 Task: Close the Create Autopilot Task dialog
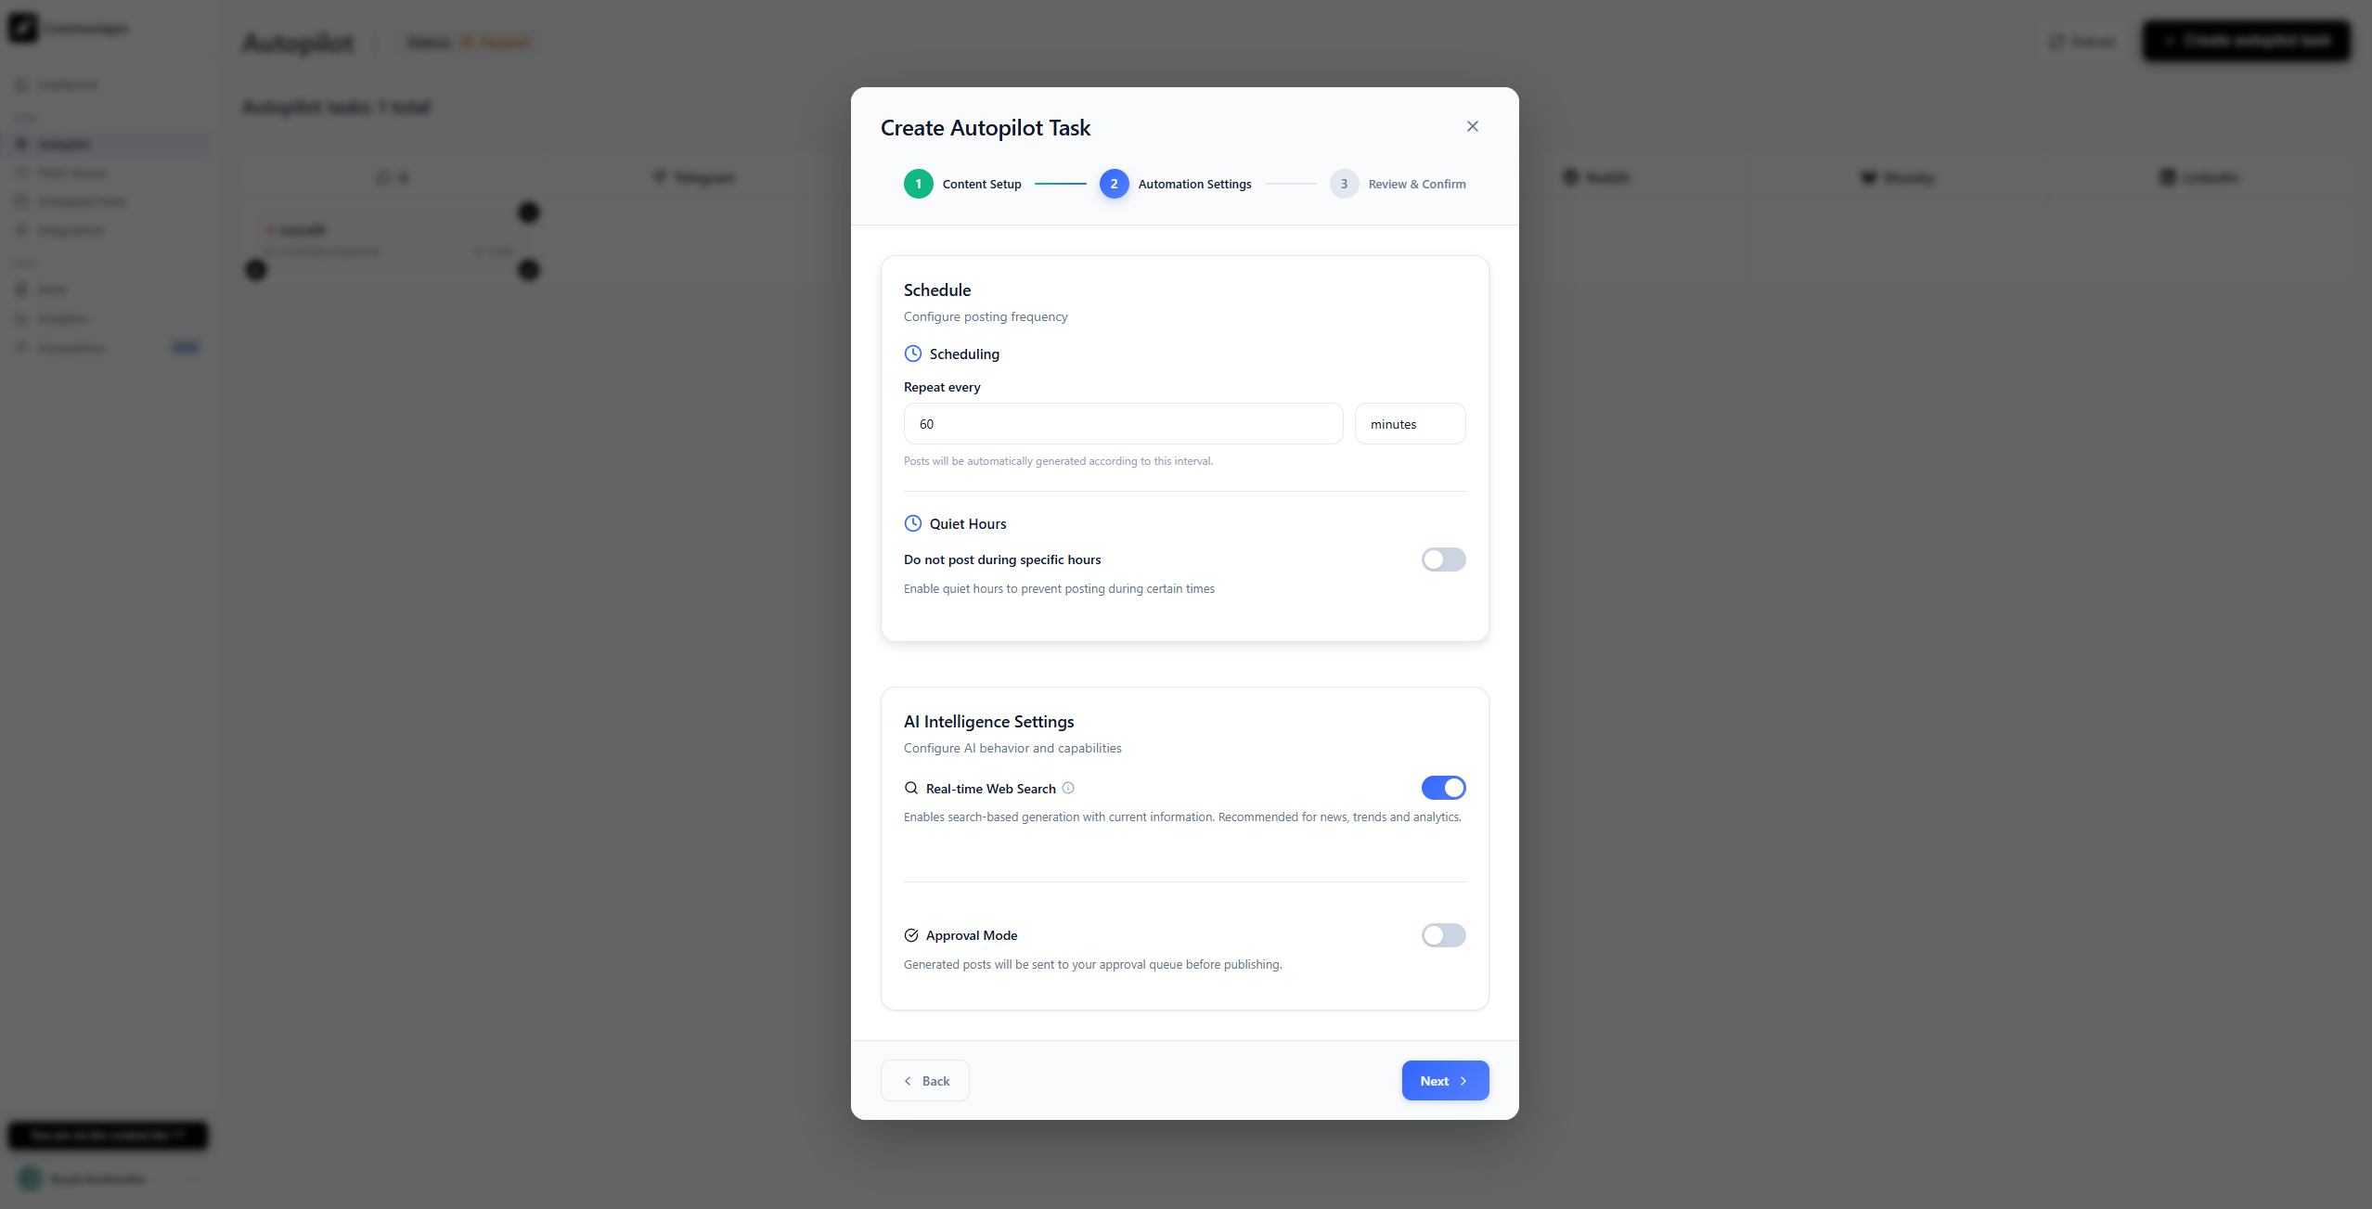[1472, 126]
